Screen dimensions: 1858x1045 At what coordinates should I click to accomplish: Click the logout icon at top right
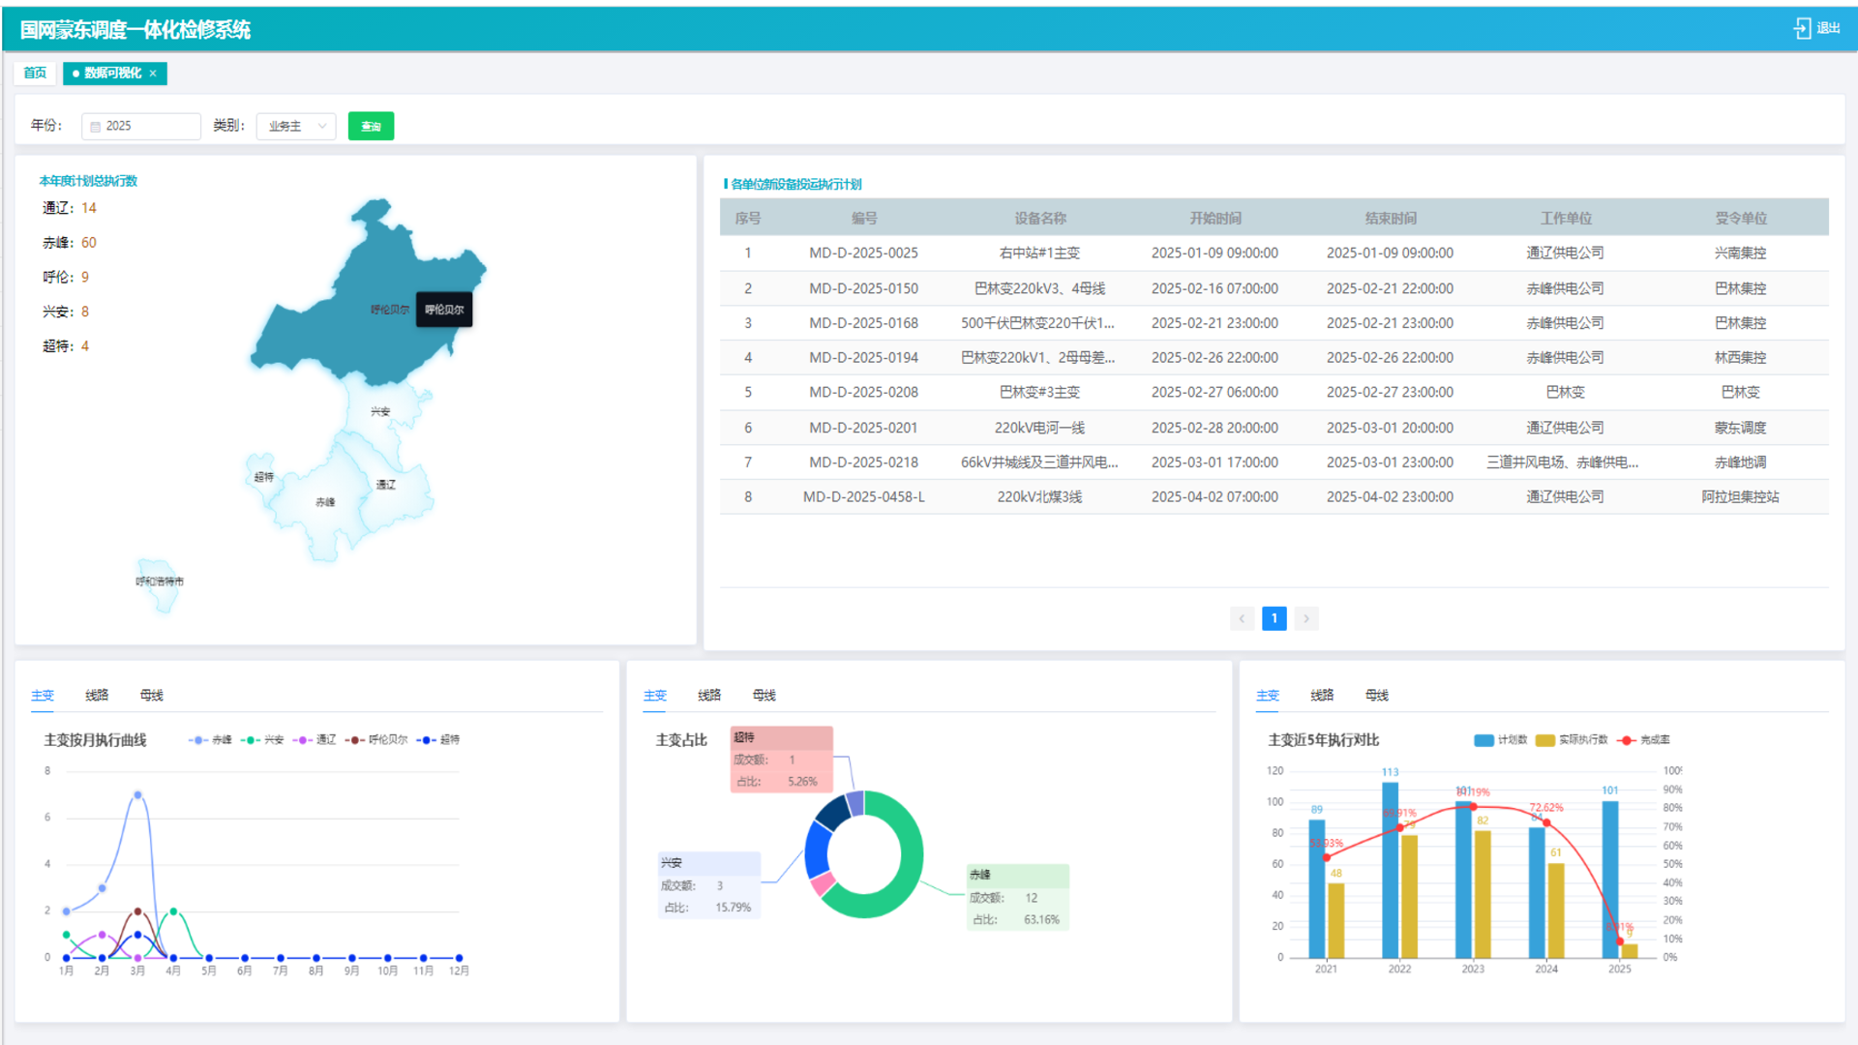click(1802, 28)
